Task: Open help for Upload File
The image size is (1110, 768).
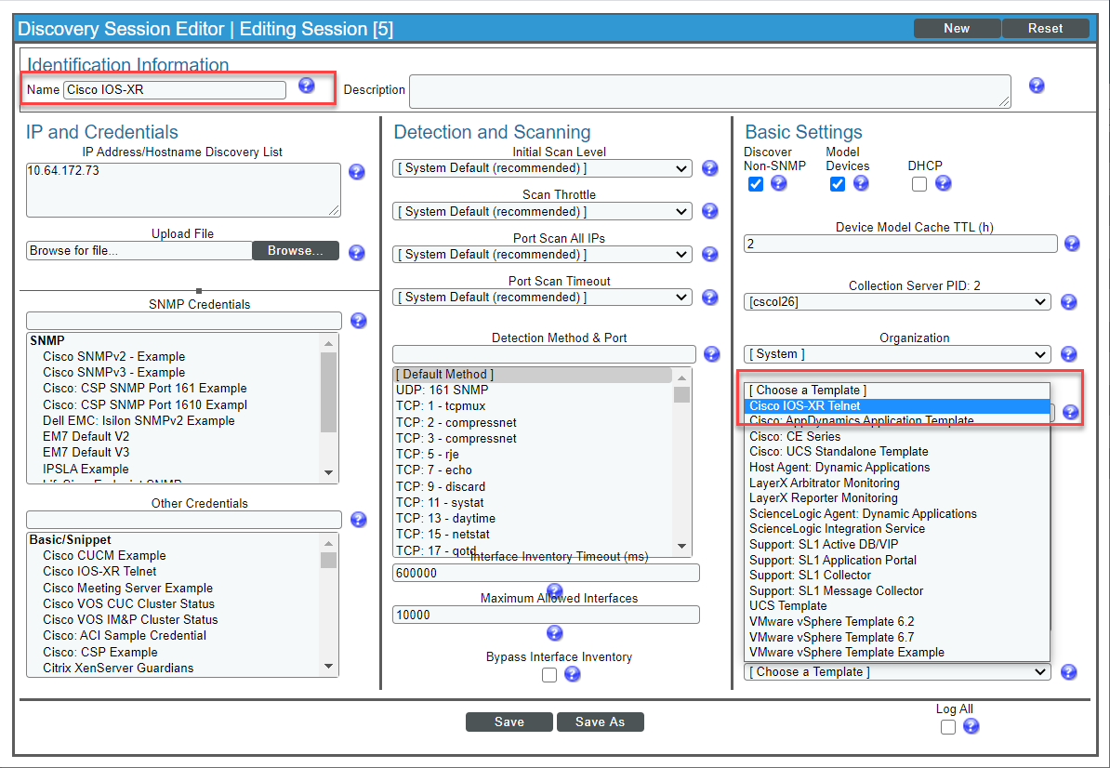Action: 357,253
